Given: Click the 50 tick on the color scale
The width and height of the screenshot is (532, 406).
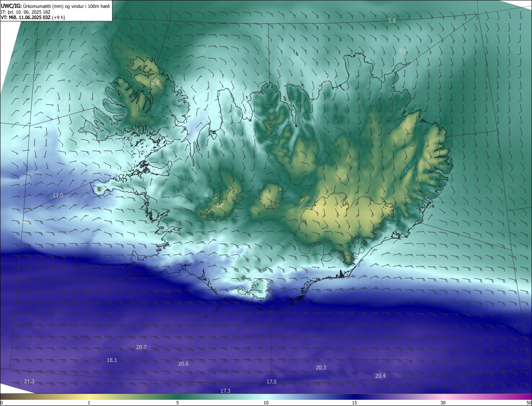Looking at the screenshot, I should coord(529,403).
